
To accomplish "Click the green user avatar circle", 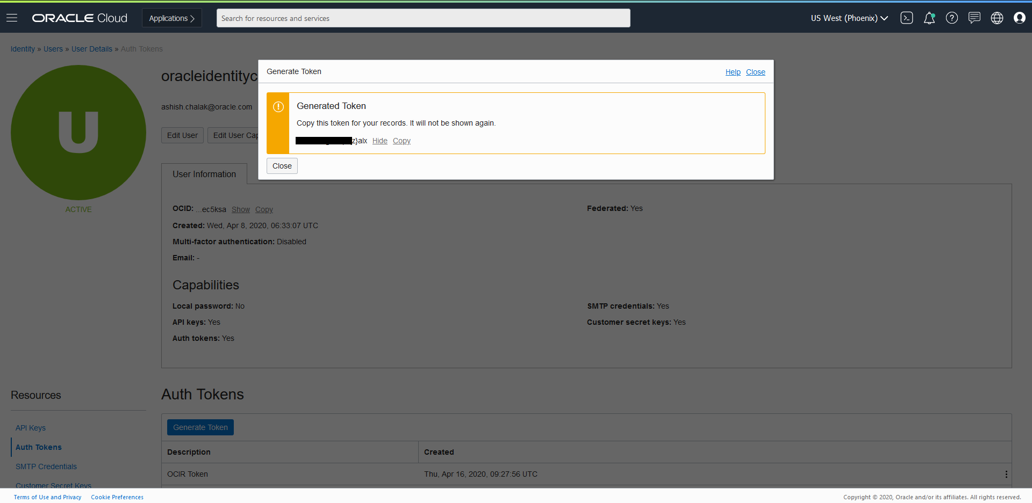I will (x=78, y=133).
